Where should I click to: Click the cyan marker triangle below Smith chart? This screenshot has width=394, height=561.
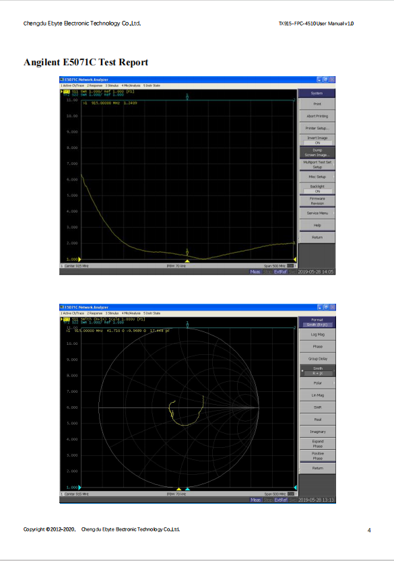point(187,489)
